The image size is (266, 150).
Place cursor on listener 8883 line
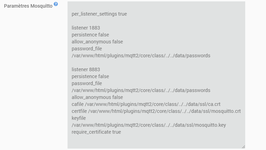point(86,69)
